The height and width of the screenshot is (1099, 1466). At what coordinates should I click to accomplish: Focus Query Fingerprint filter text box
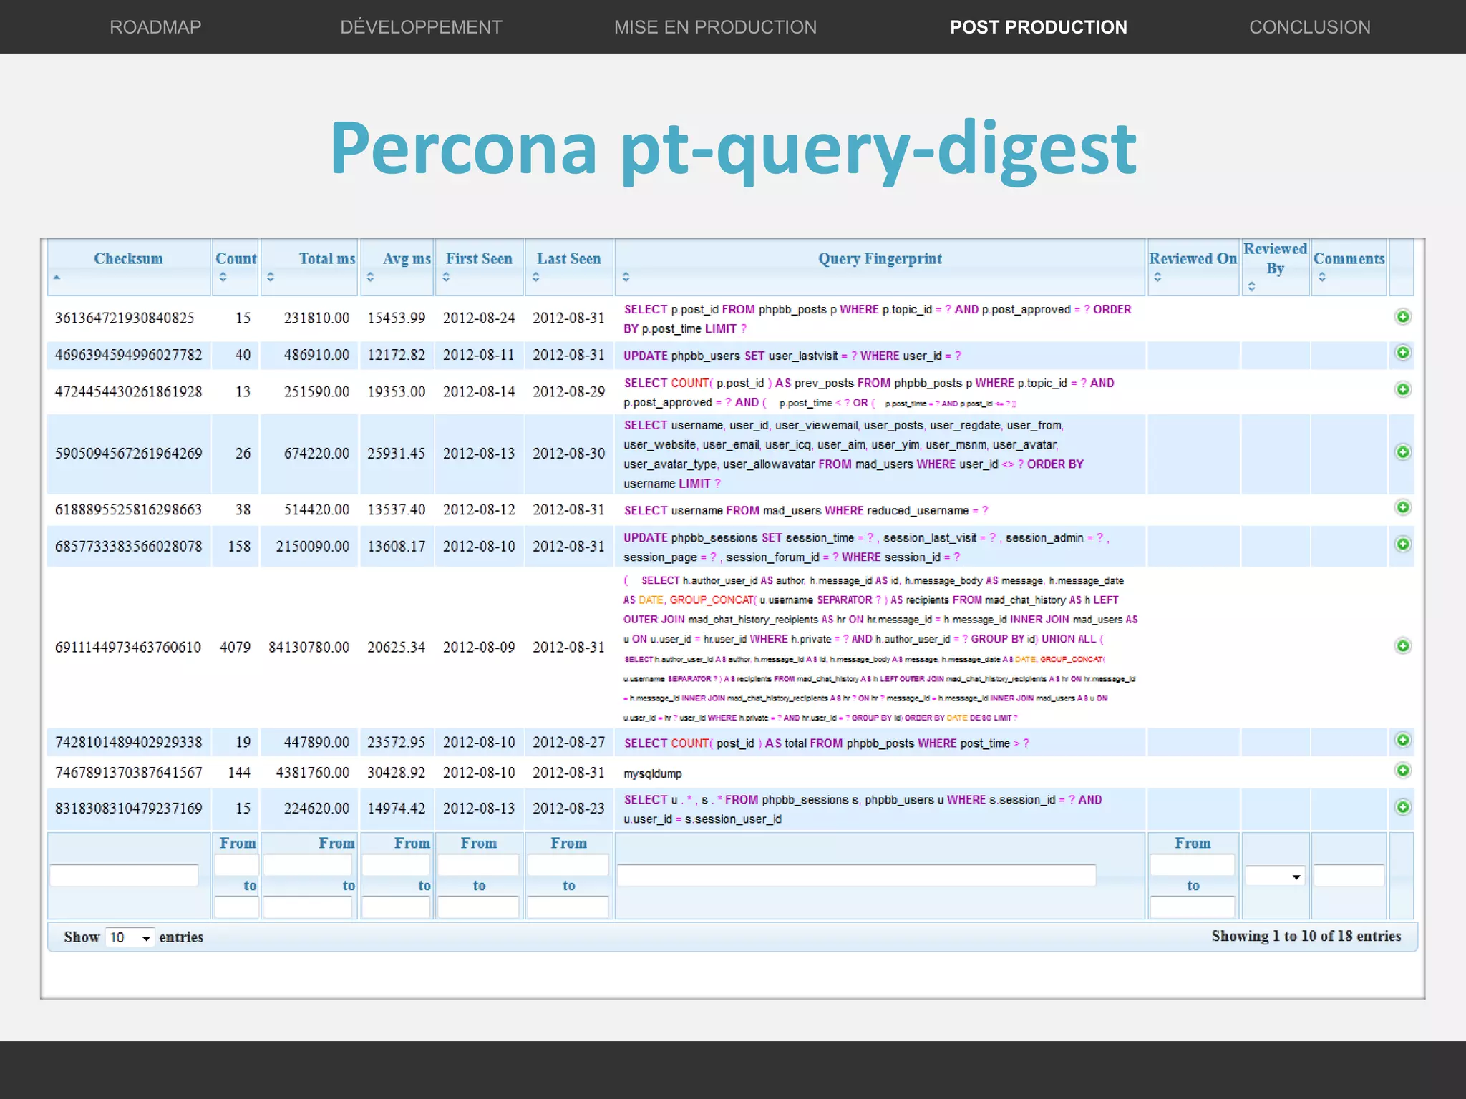tap(856, 875)
